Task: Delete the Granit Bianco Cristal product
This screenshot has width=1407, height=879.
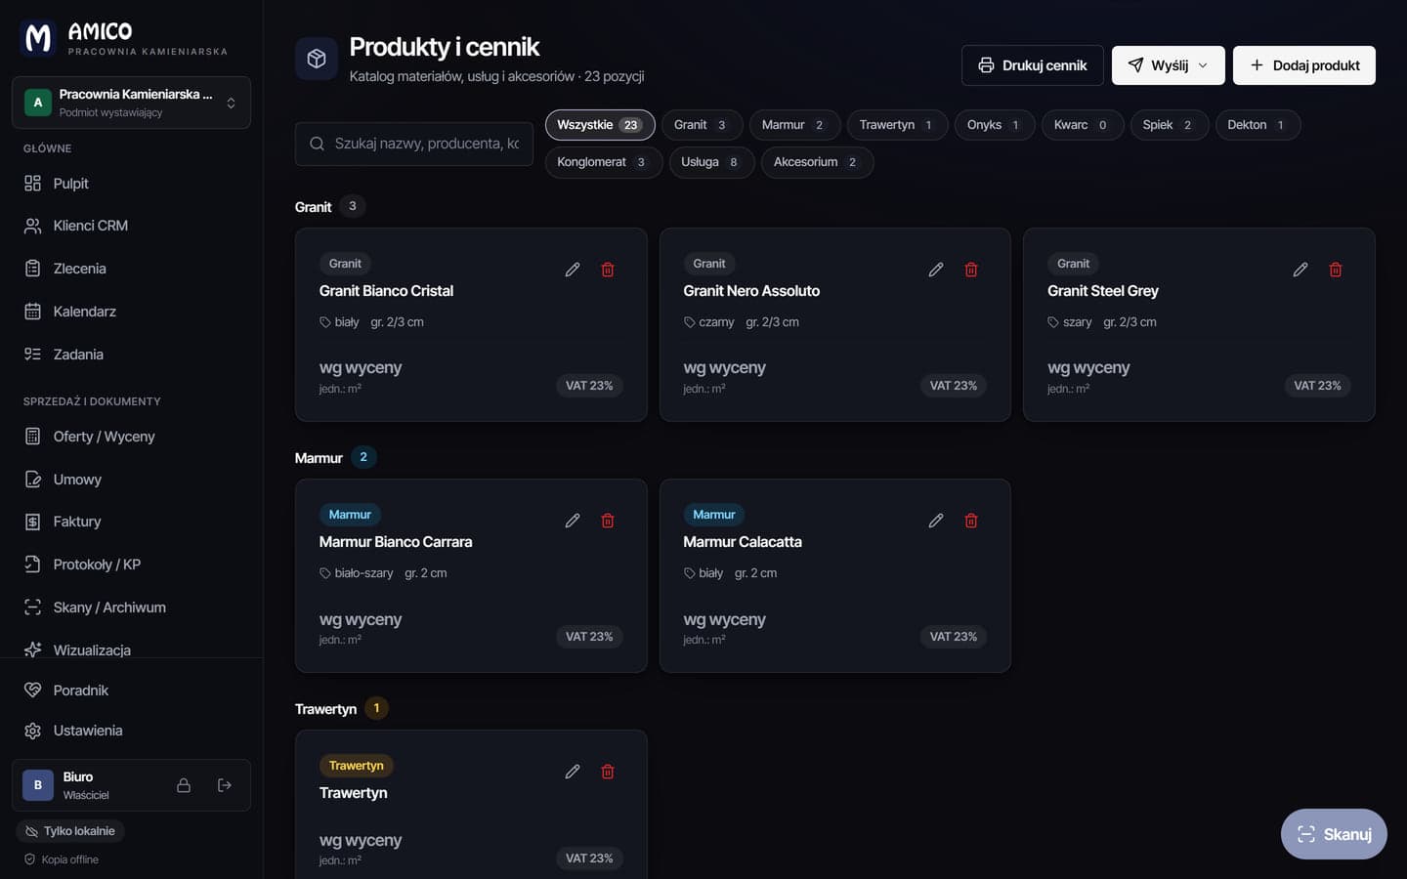Action: pos(608,270)
